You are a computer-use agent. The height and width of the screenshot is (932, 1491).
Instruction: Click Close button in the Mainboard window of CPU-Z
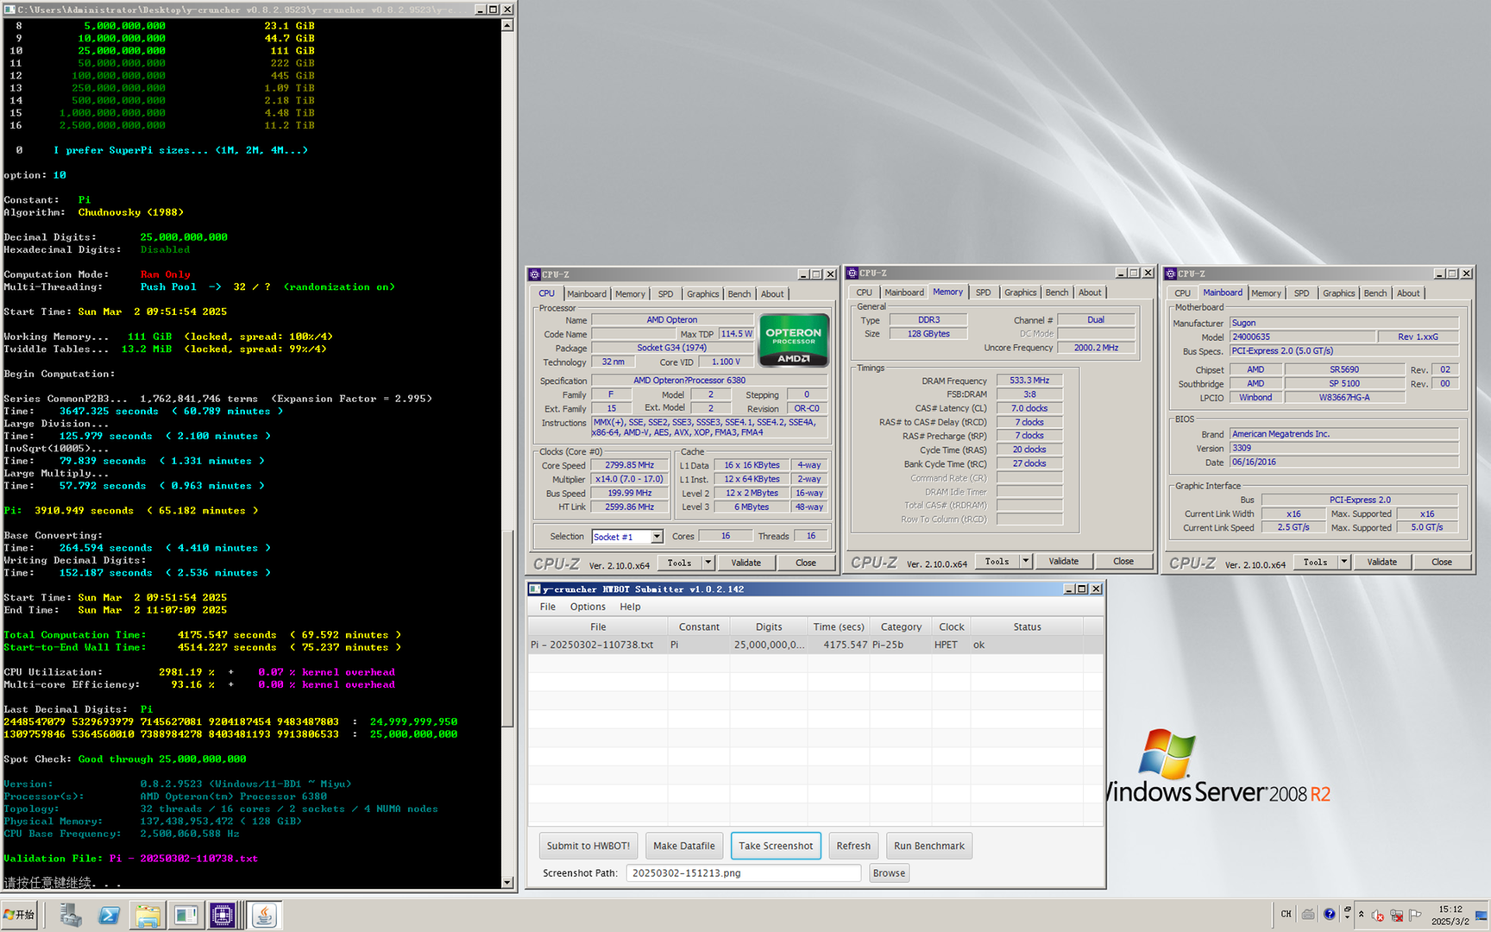[1442, 562]
